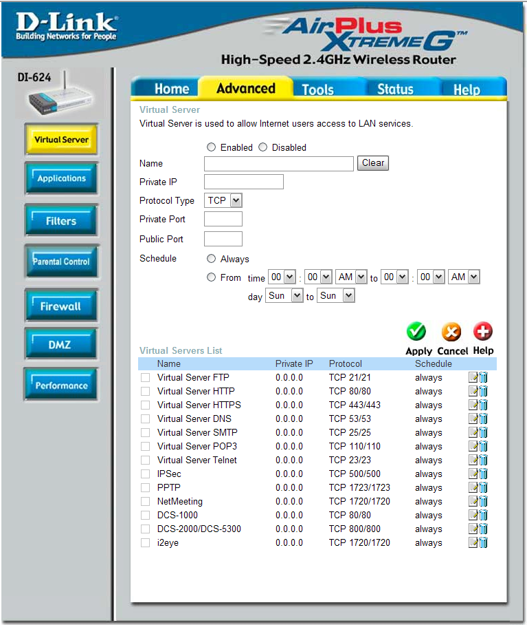Choose the From time schedule option
This screenshot has height=625, width=527.
[x=211, y=277]
